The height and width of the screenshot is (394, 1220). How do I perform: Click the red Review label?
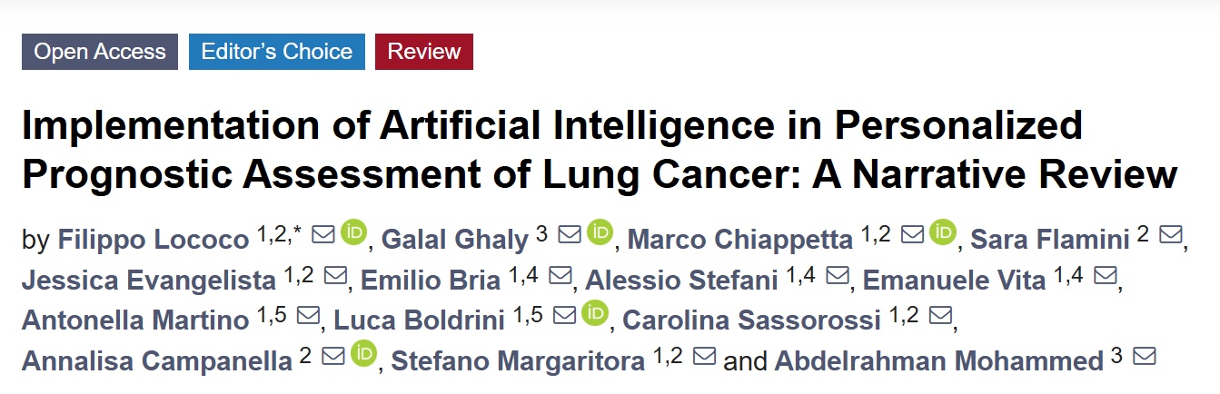(424, 52)
